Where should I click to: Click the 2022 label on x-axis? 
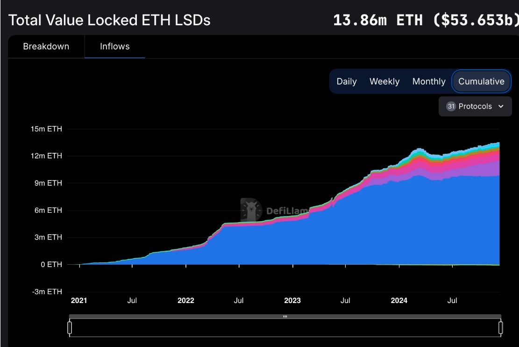185,300
